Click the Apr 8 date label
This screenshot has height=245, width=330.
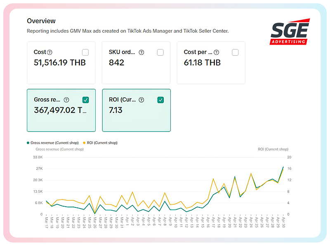point(165,221)
